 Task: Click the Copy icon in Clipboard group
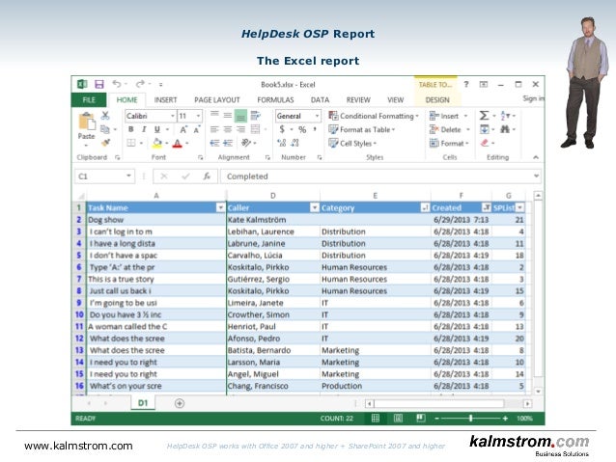(x=105, y=128)
